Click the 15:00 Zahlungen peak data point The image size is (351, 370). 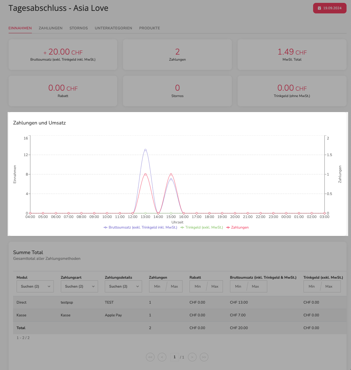pyautogui.click(x=171, y=174)
